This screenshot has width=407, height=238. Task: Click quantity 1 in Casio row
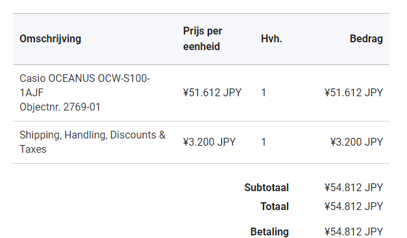[x=264, y=92]
